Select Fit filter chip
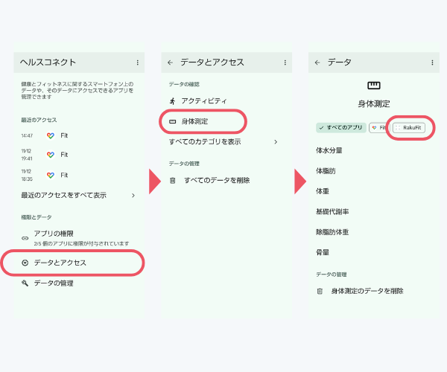The height and width of the screenshot is (372, 447). pyautogui.click(x=379, y=128)
